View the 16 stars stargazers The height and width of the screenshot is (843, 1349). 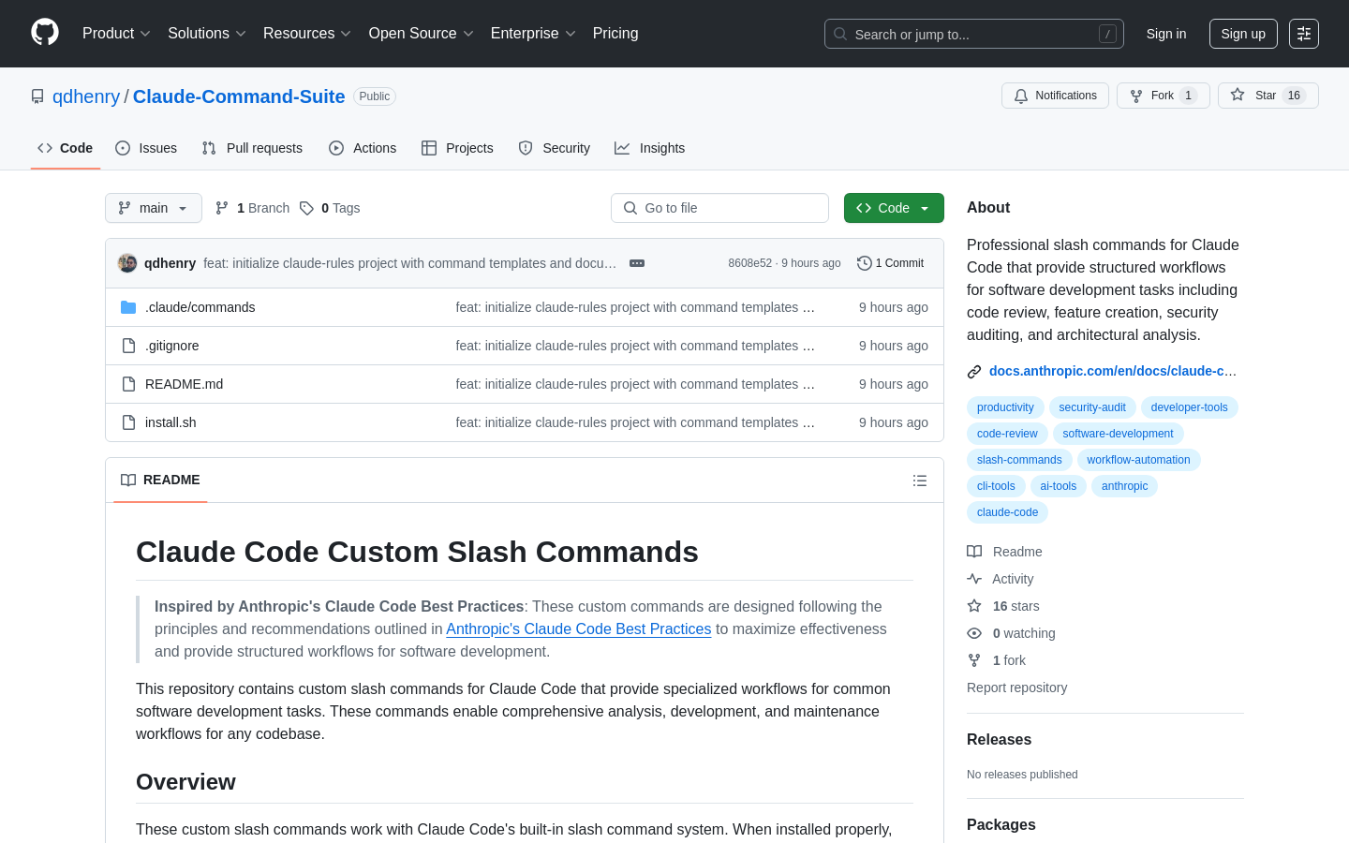pos(1003,606)
